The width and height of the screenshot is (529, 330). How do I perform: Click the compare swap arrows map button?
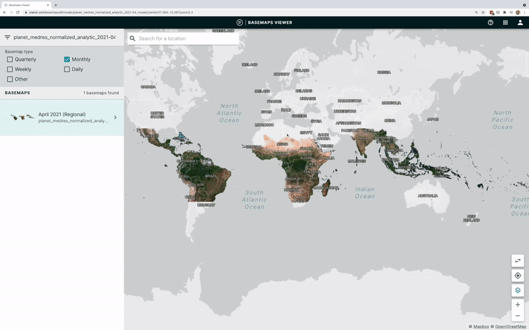[518, 261]
